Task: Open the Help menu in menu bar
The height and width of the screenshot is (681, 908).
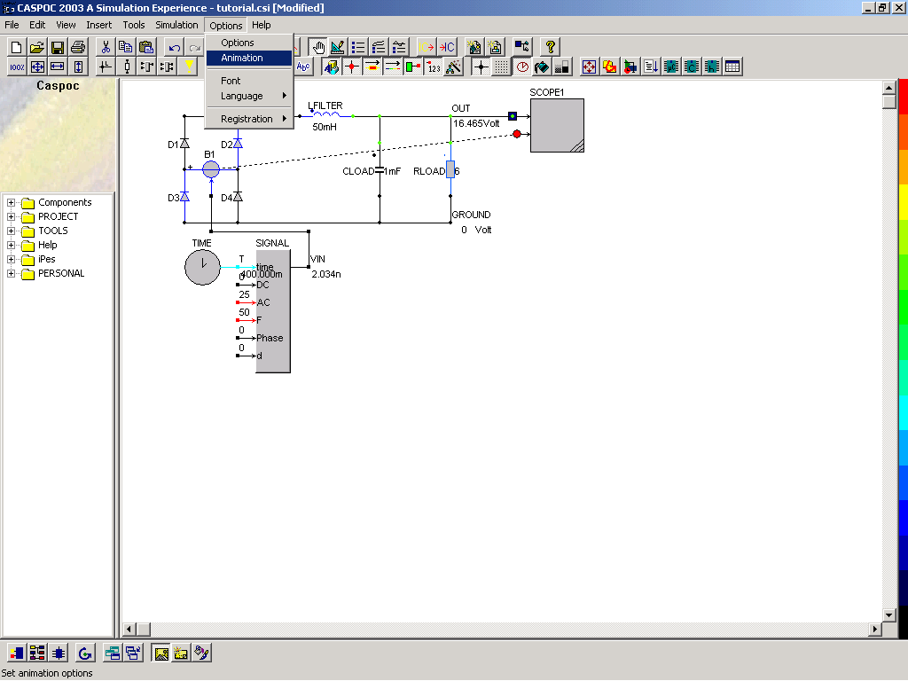Action: tap(262, 25)
